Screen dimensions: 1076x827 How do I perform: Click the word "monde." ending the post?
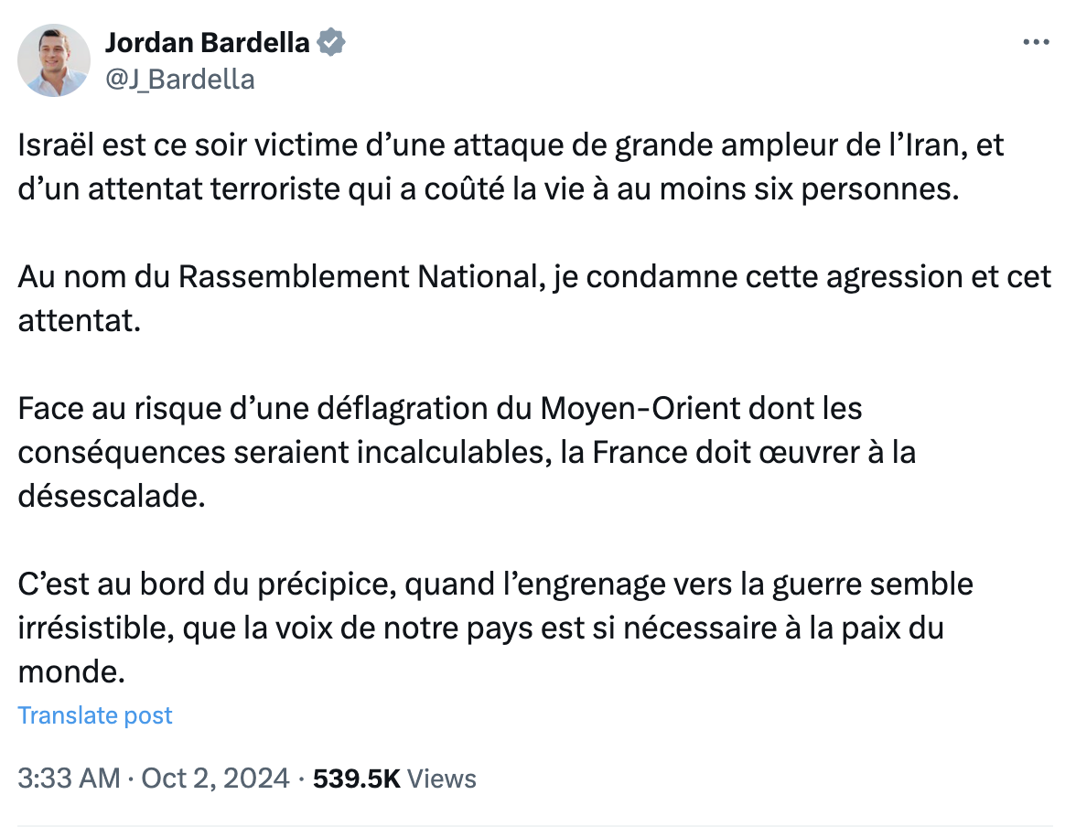71,671
